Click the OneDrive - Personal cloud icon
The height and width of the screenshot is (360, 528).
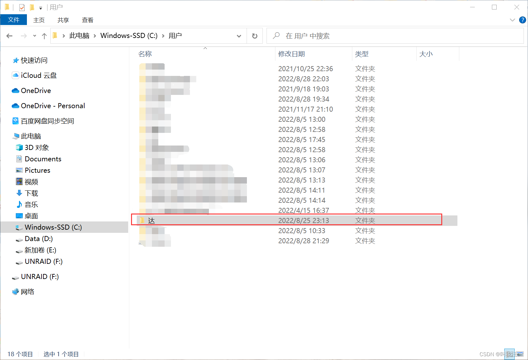(x=16, y=106)
